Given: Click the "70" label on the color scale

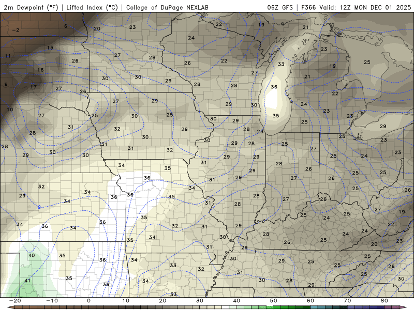Looking at the screenshot, I should click(x=347, y=301).
